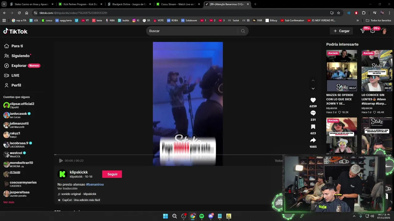
Task: Open browser home page
Action: (26, 13)
